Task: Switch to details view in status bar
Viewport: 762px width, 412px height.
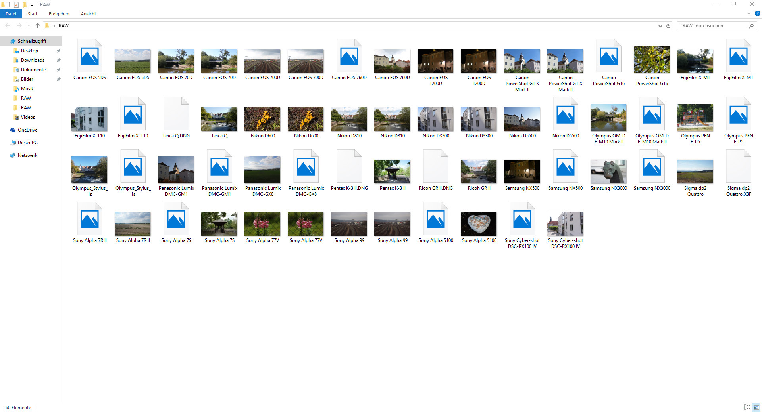Action: coord(747,407)
